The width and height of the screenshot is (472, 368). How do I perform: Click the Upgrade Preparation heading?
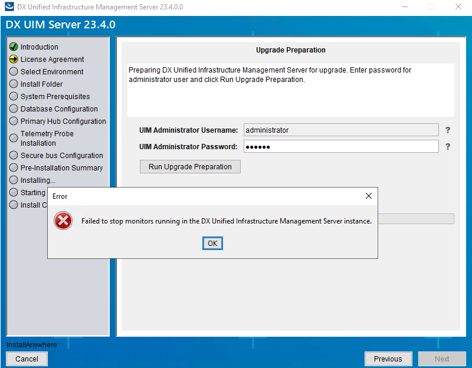(290, 50)
